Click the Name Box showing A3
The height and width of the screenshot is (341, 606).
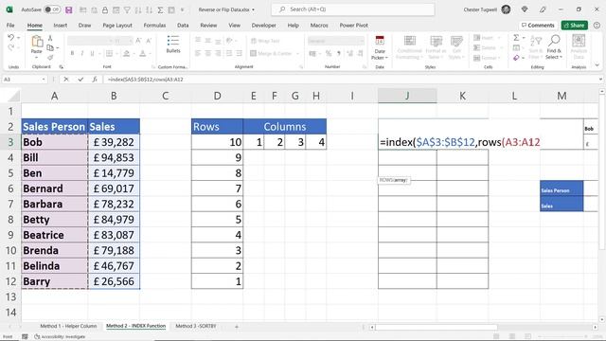click(x=22, y=80)
